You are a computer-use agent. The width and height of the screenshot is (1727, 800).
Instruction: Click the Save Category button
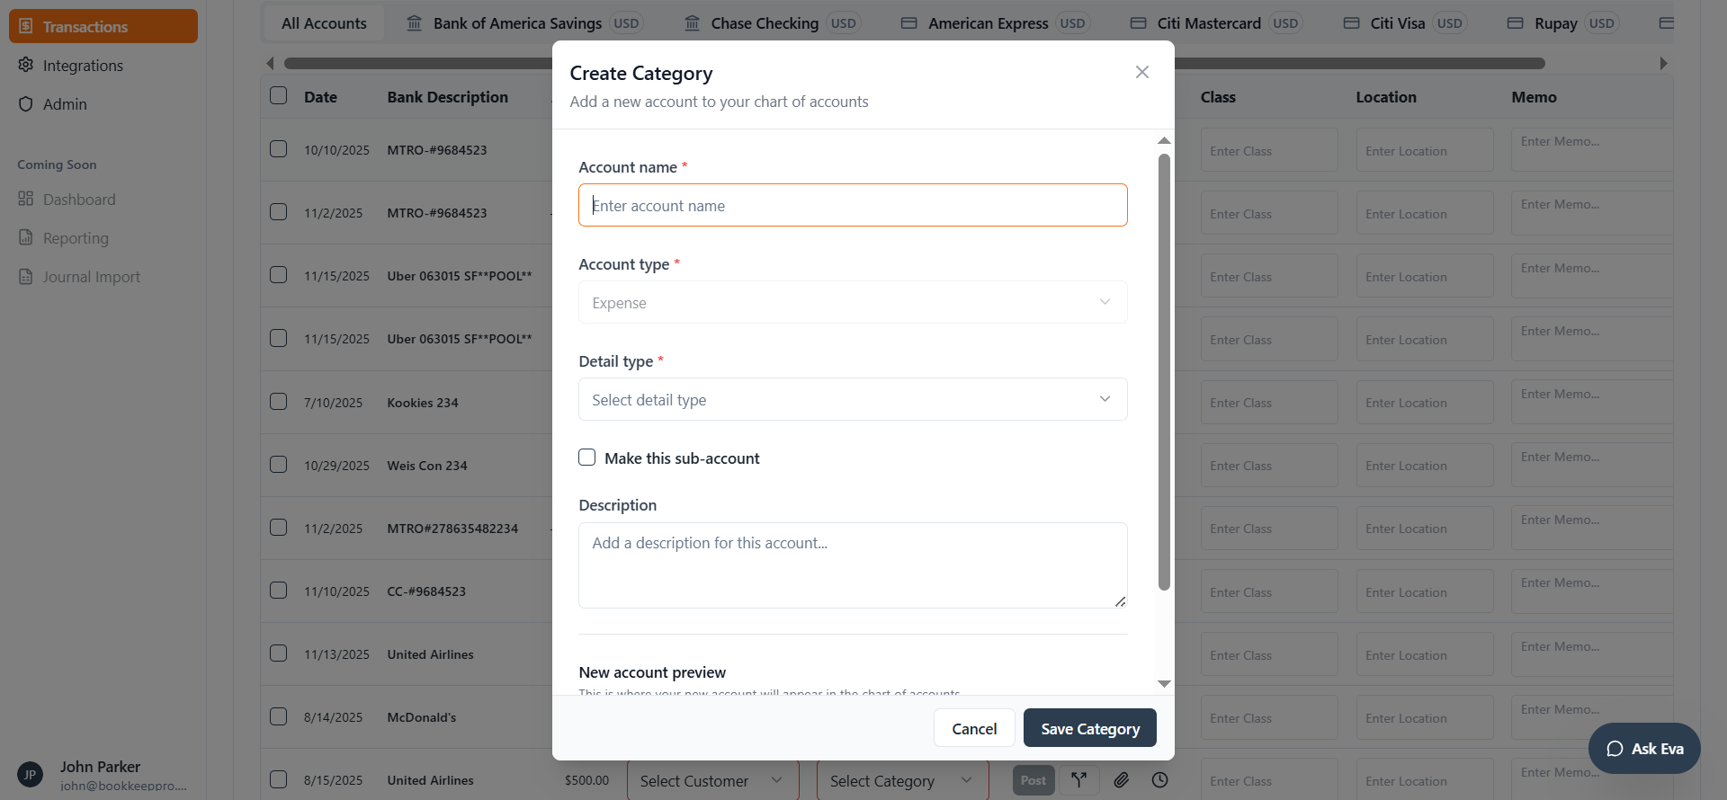pyautogui.click(x=1089, y=728)
